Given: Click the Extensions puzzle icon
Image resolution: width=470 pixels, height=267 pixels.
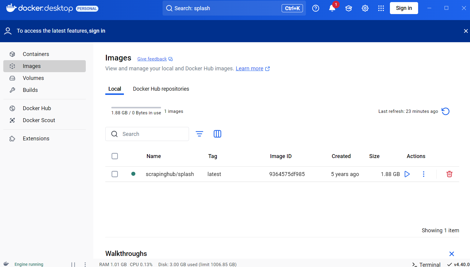Looking at the screenshot, I should coord(12,139).
